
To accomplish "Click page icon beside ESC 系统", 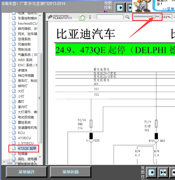I will tap(14, 65).
